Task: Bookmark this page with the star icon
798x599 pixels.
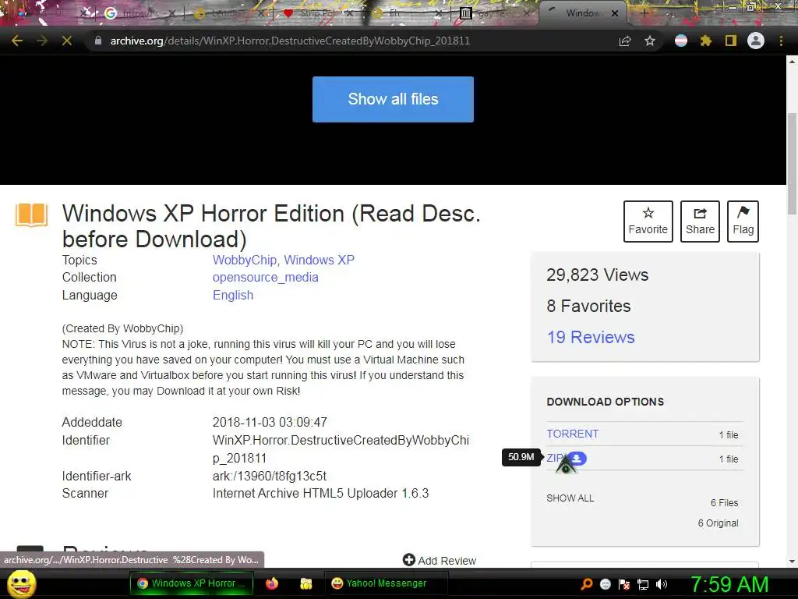Action: (x=650, y=41)
